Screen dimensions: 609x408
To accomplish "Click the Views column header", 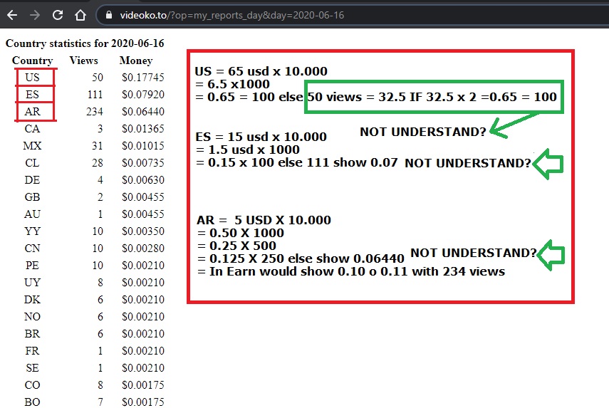I will point(83,61).
